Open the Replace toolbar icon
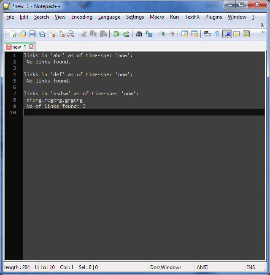Image resolution: width=270 pixels, height=275 pixels. (149, 34)
